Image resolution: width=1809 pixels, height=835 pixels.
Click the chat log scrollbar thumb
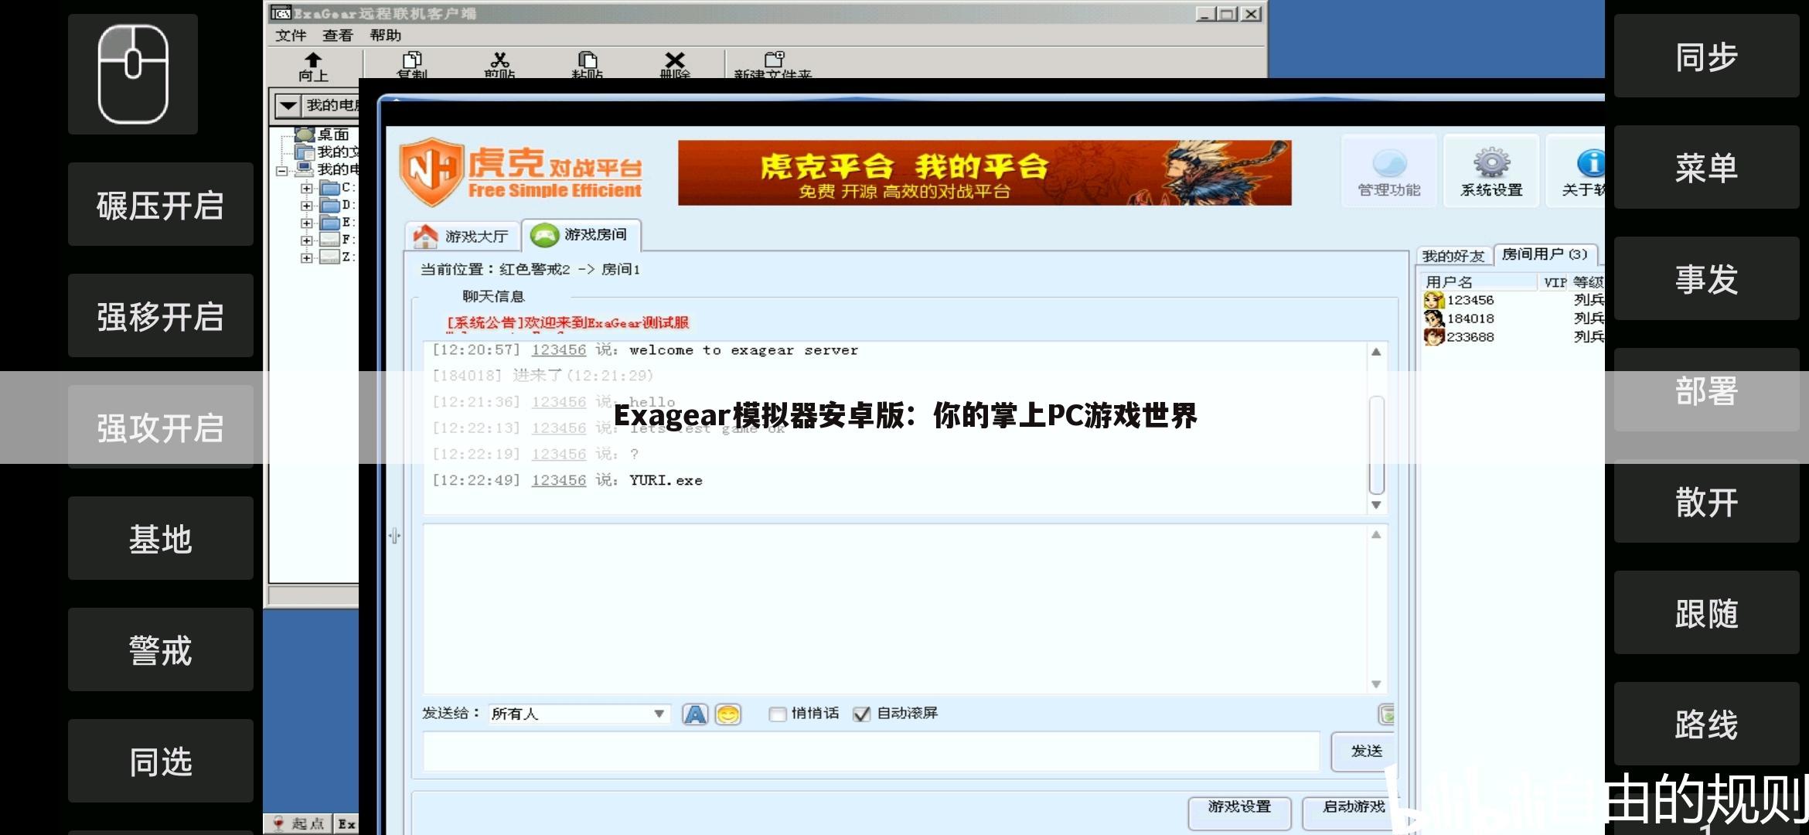pos(1376,445)
